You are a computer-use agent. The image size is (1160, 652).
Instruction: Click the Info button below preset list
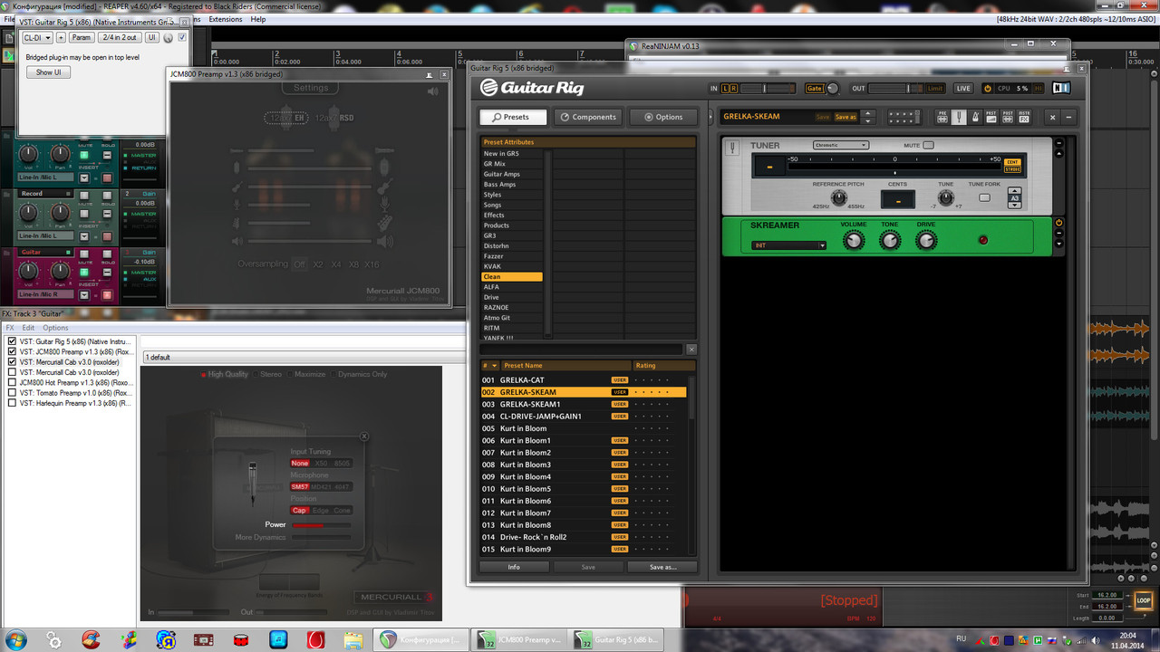click(514, 567)
